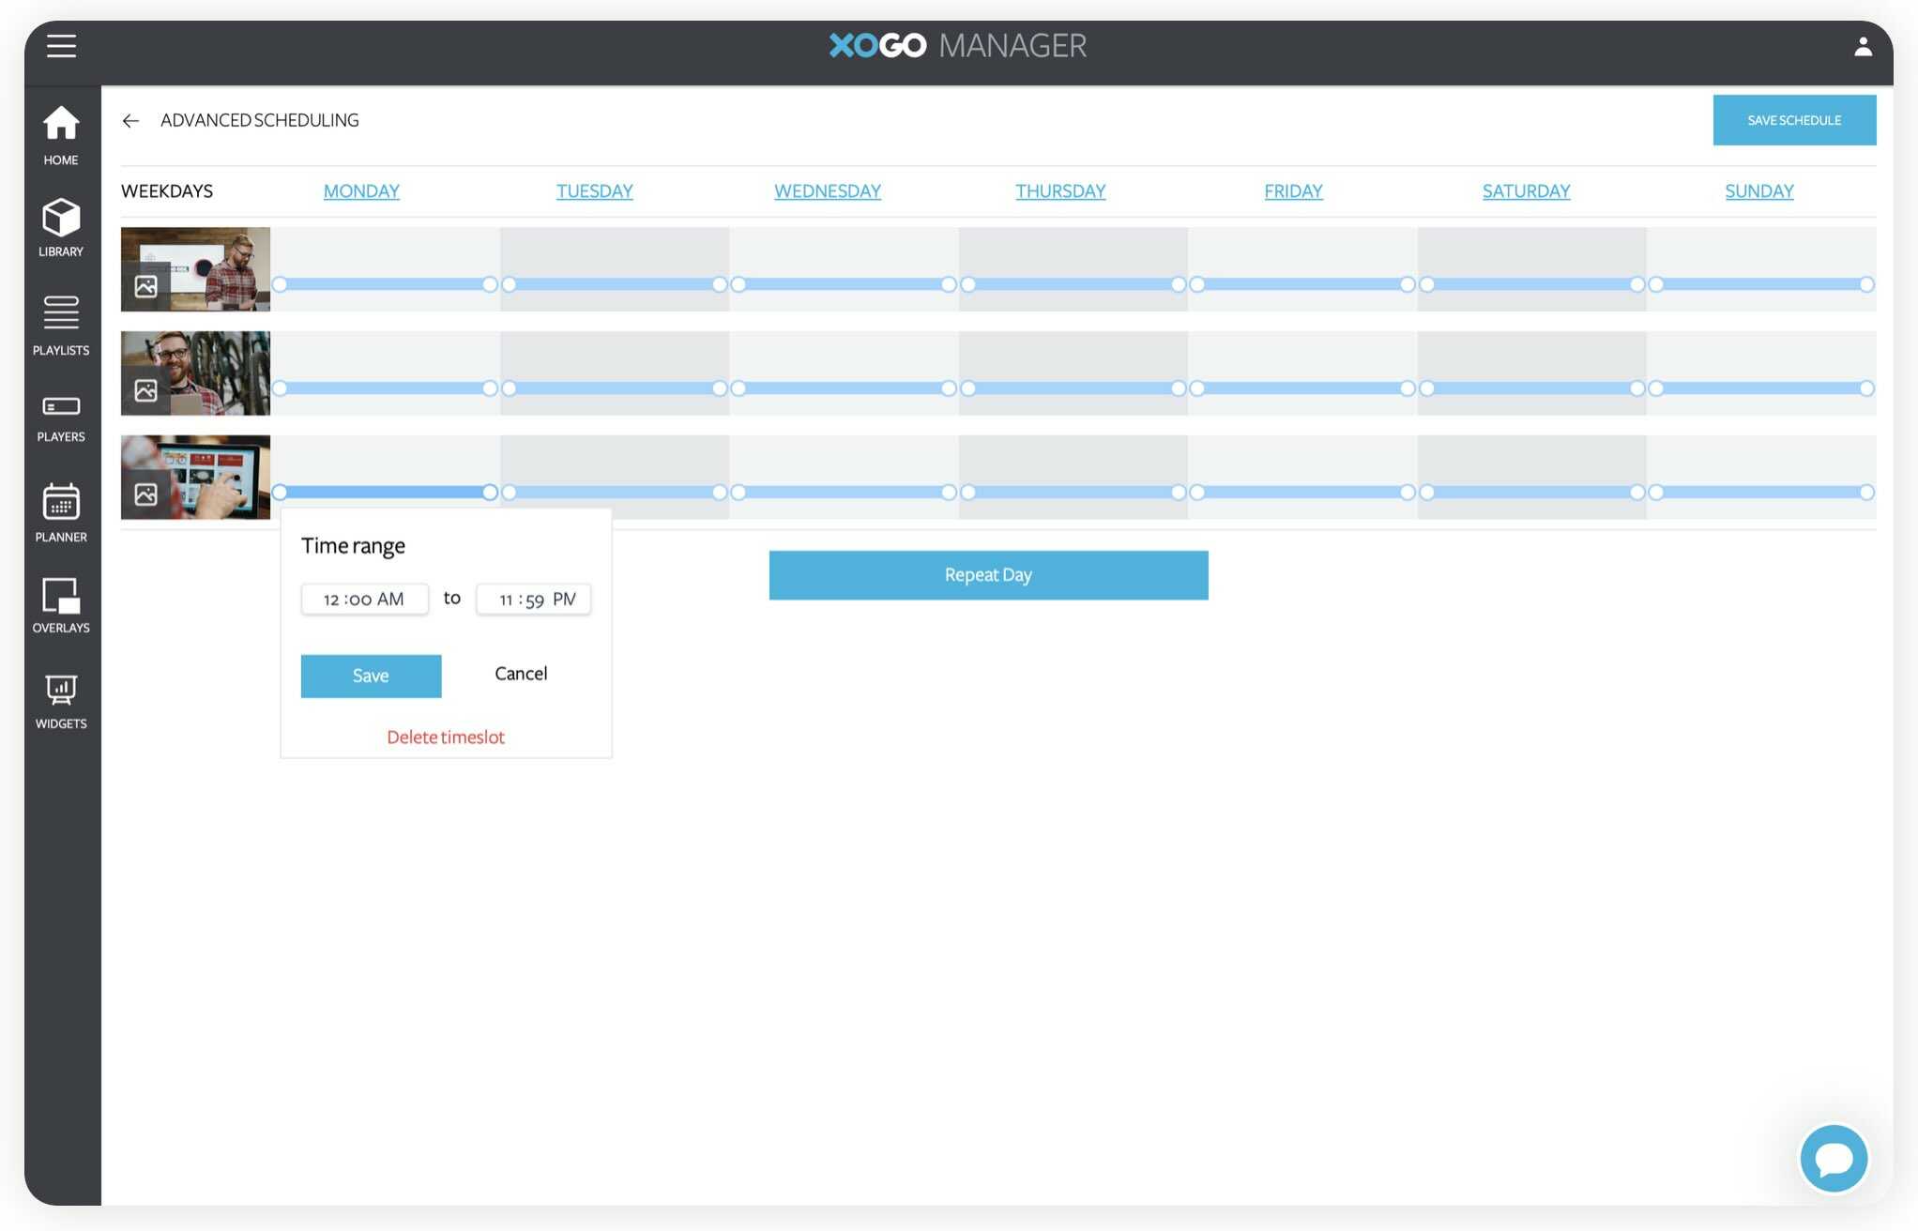
Task: Click first row Tuesday time slider
Action: pos(614,284)
